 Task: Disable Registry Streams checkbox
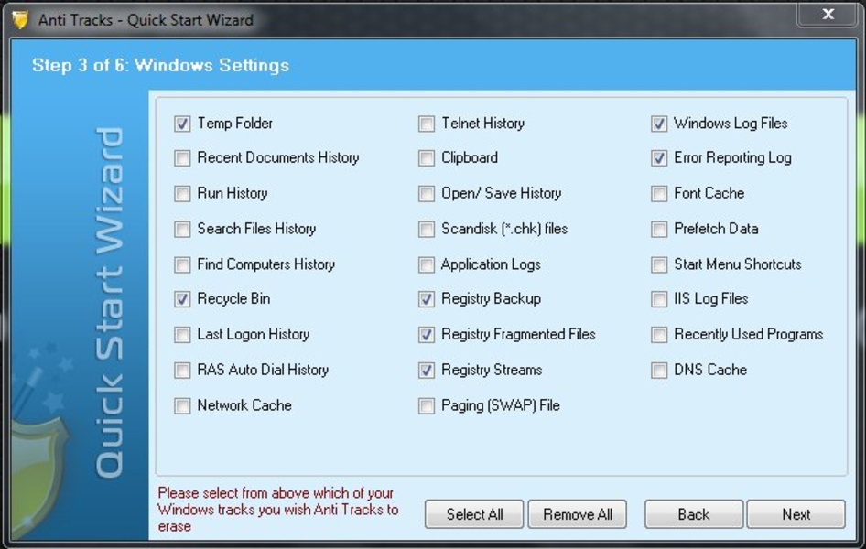pos(427,371)
